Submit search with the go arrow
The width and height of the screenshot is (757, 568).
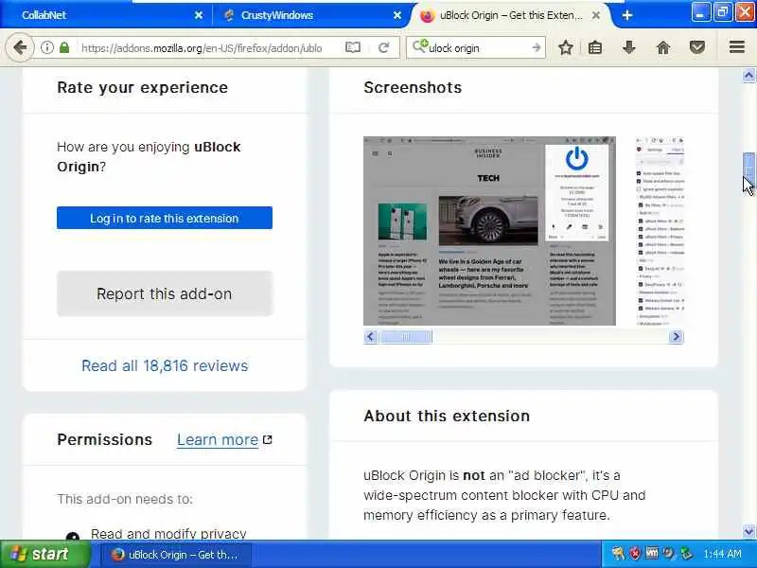point(537,47)
